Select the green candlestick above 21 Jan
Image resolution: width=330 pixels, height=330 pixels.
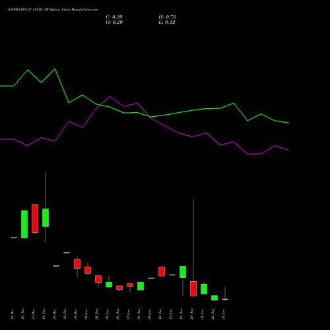(x=204, y=289)
